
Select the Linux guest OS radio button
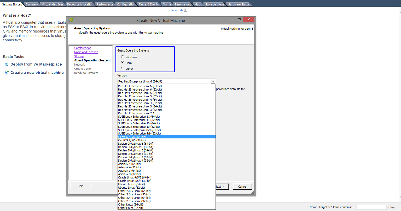[x=123, y=62]
